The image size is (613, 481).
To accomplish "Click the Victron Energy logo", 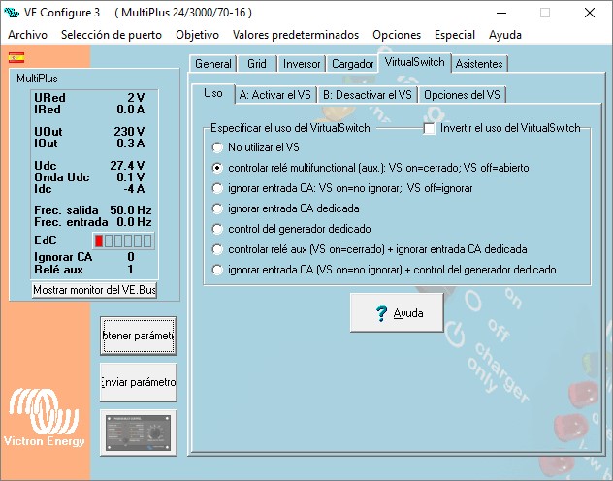I will coord(44,417).
